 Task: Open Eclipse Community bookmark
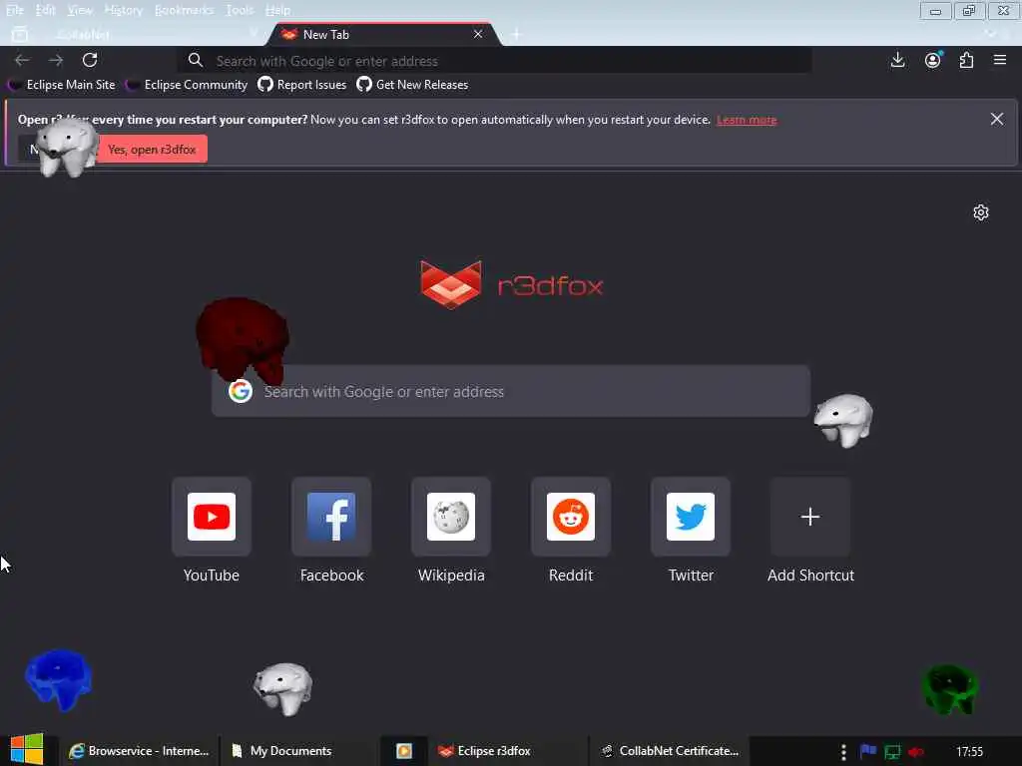(x=188, y=85)
